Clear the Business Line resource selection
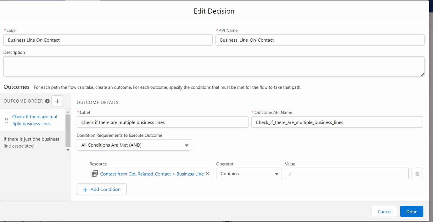433x222 pixels. [x=207, y=174]
